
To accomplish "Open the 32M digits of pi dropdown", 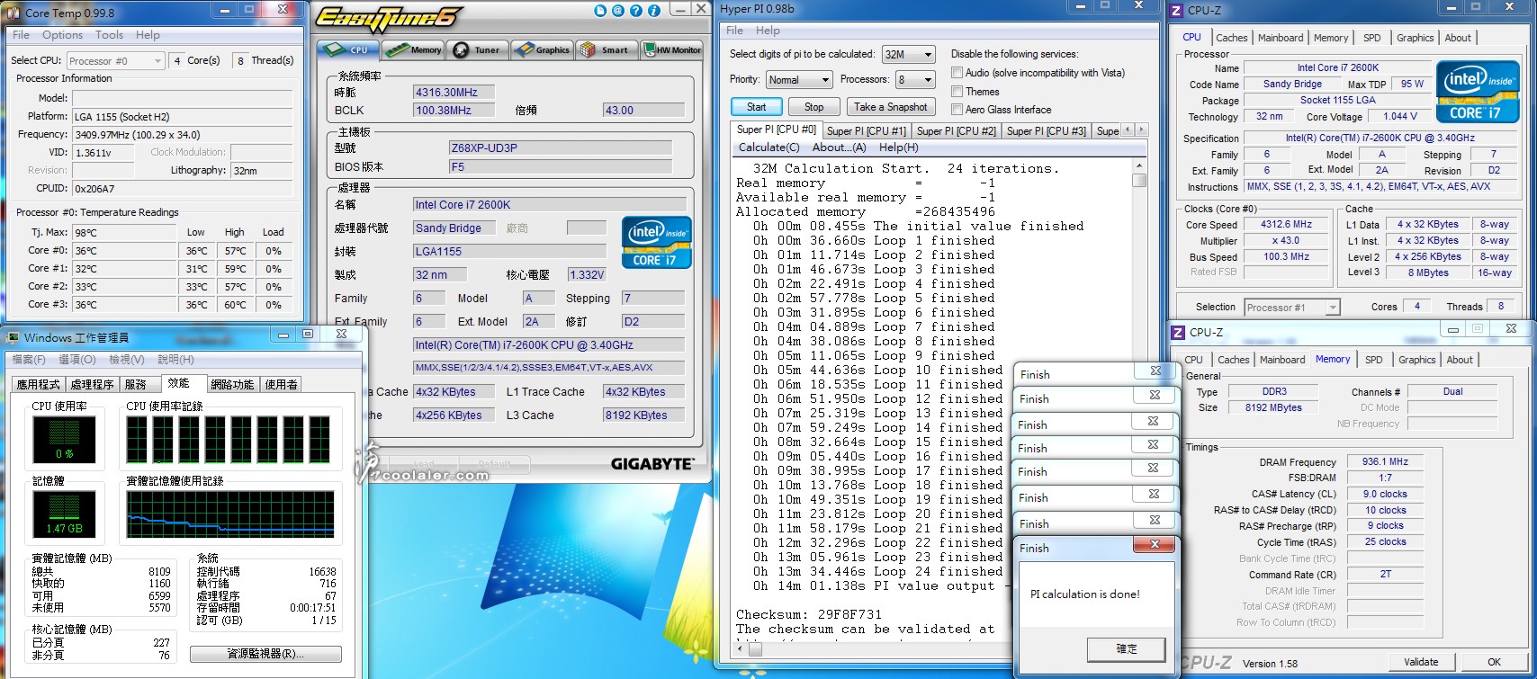I will click(909, 54).
